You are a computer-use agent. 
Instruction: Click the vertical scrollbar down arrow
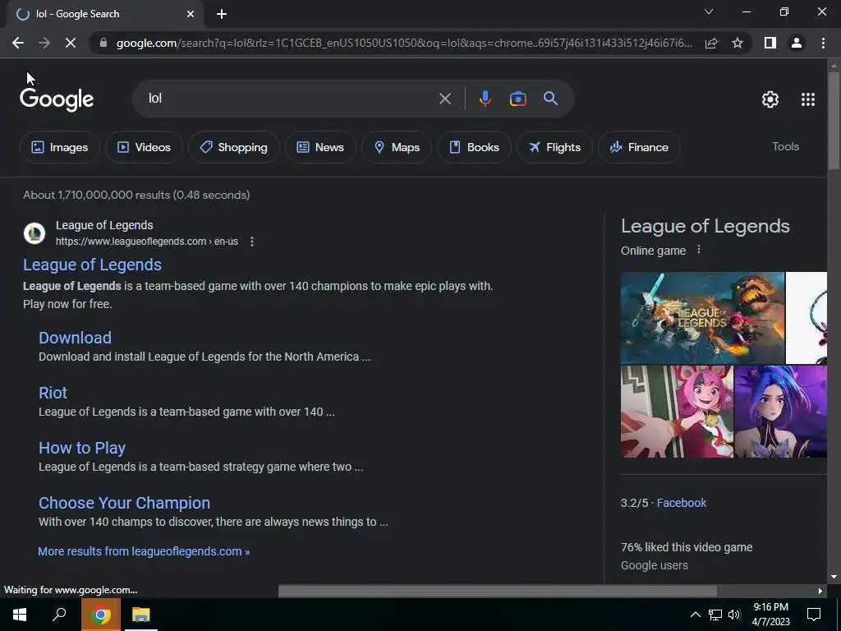click(x=834, y=577)
